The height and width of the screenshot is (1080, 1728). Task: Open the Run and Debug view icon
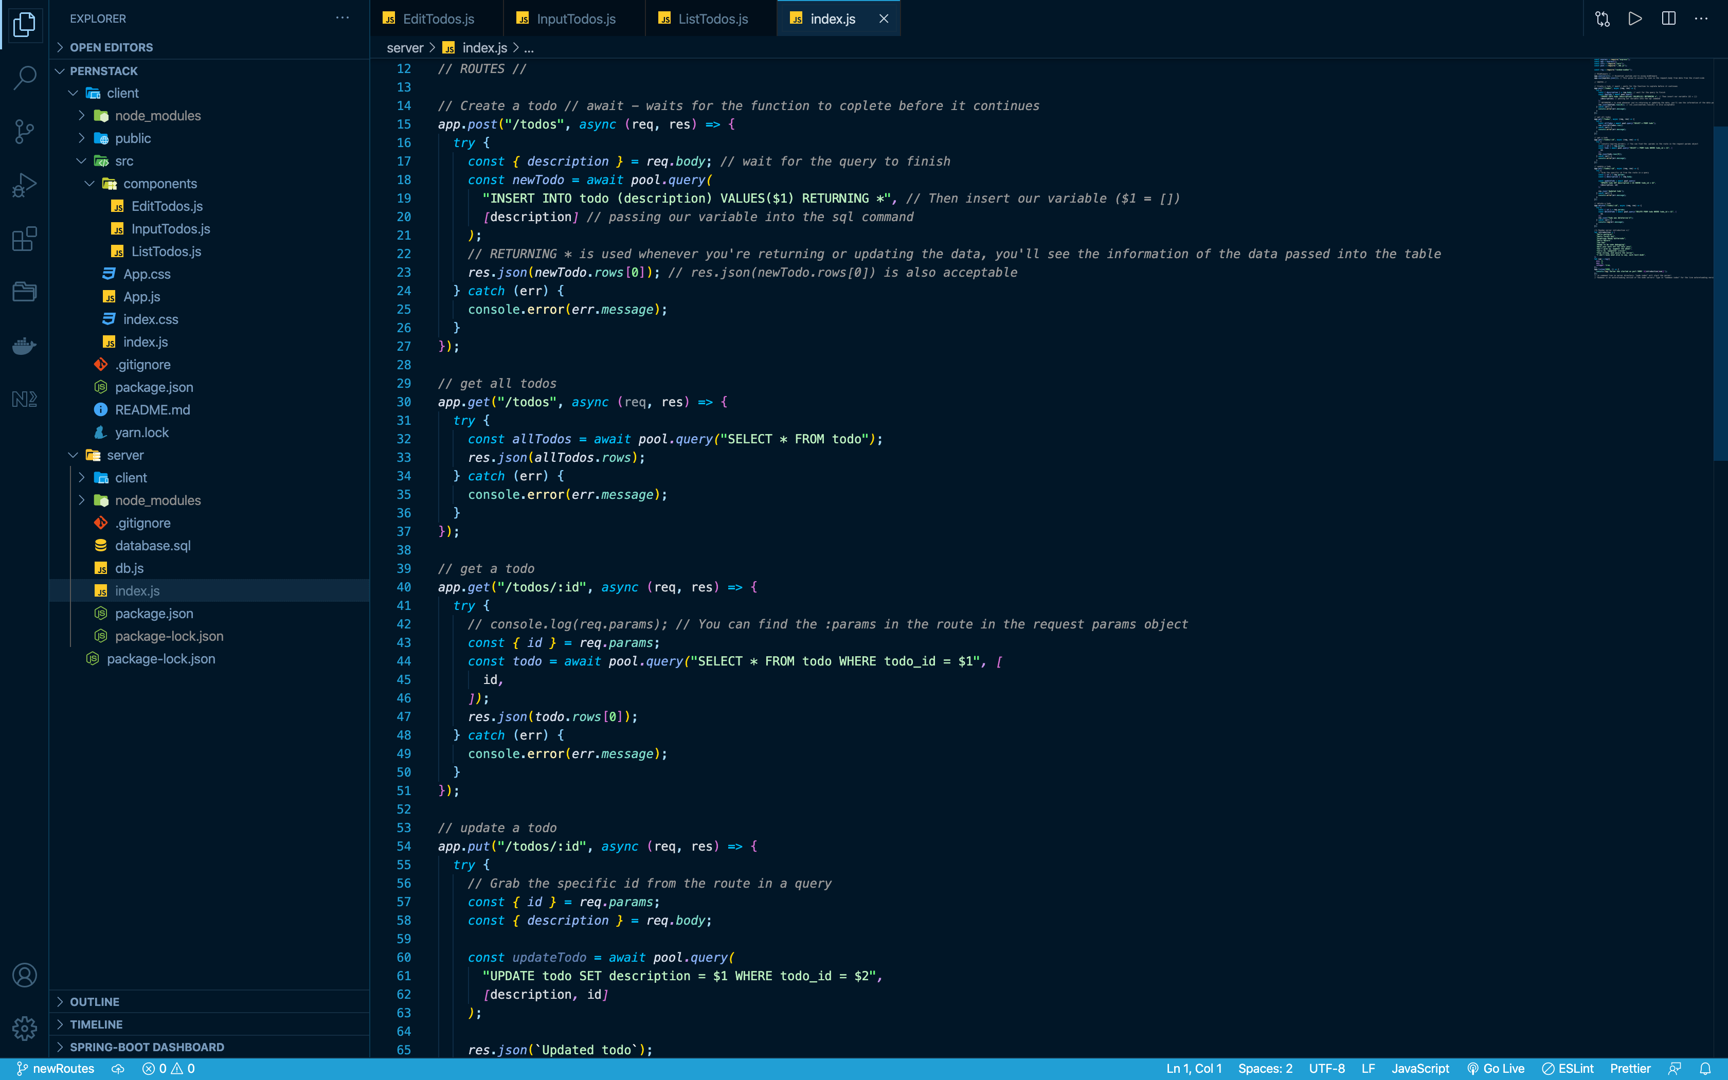click(24, 185)
